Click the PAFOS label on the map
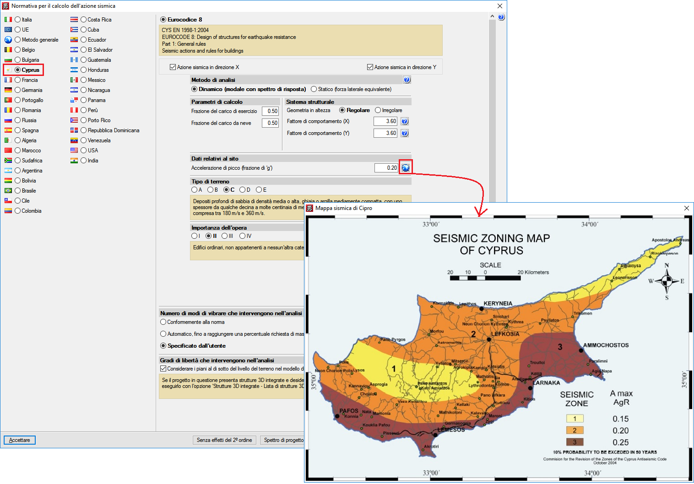This screenshot has width=694, height=484. point(349,411)
